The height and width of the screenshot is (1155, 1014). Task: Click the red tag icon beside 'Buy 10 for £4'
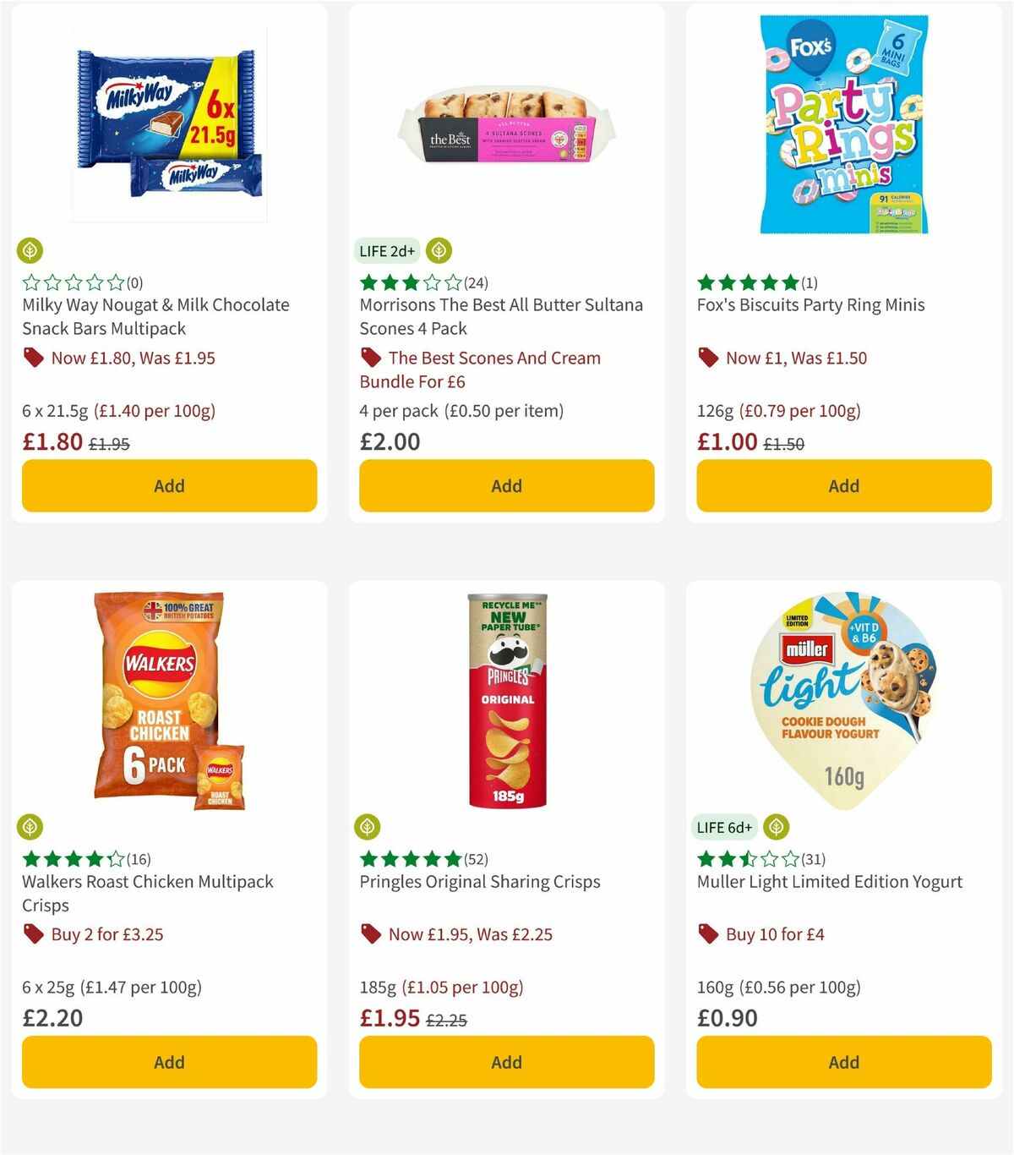(708, 934)
